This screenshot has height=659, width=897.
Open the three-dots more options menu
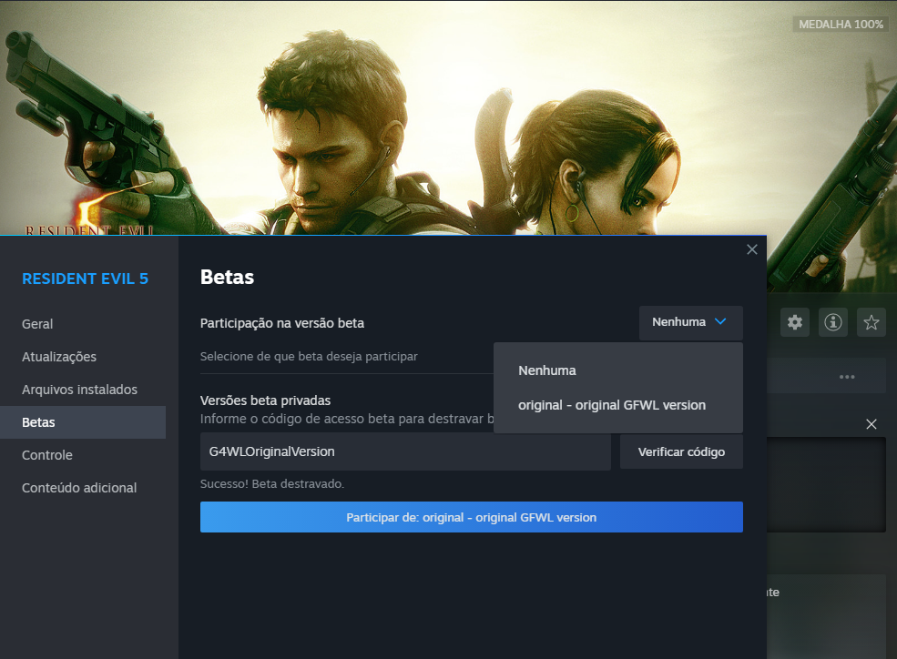coord(847,377)
